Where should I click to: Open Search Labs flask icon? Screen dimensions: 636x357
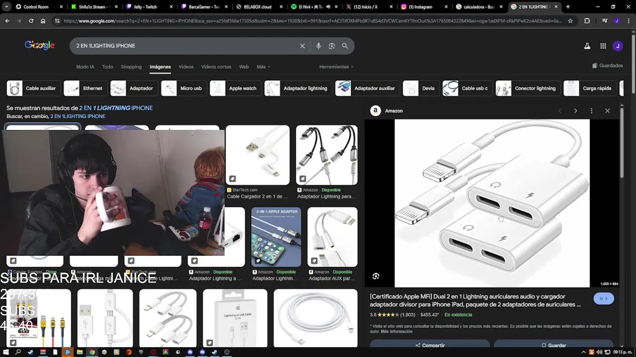pyautogui.click(x=587, y=46)
